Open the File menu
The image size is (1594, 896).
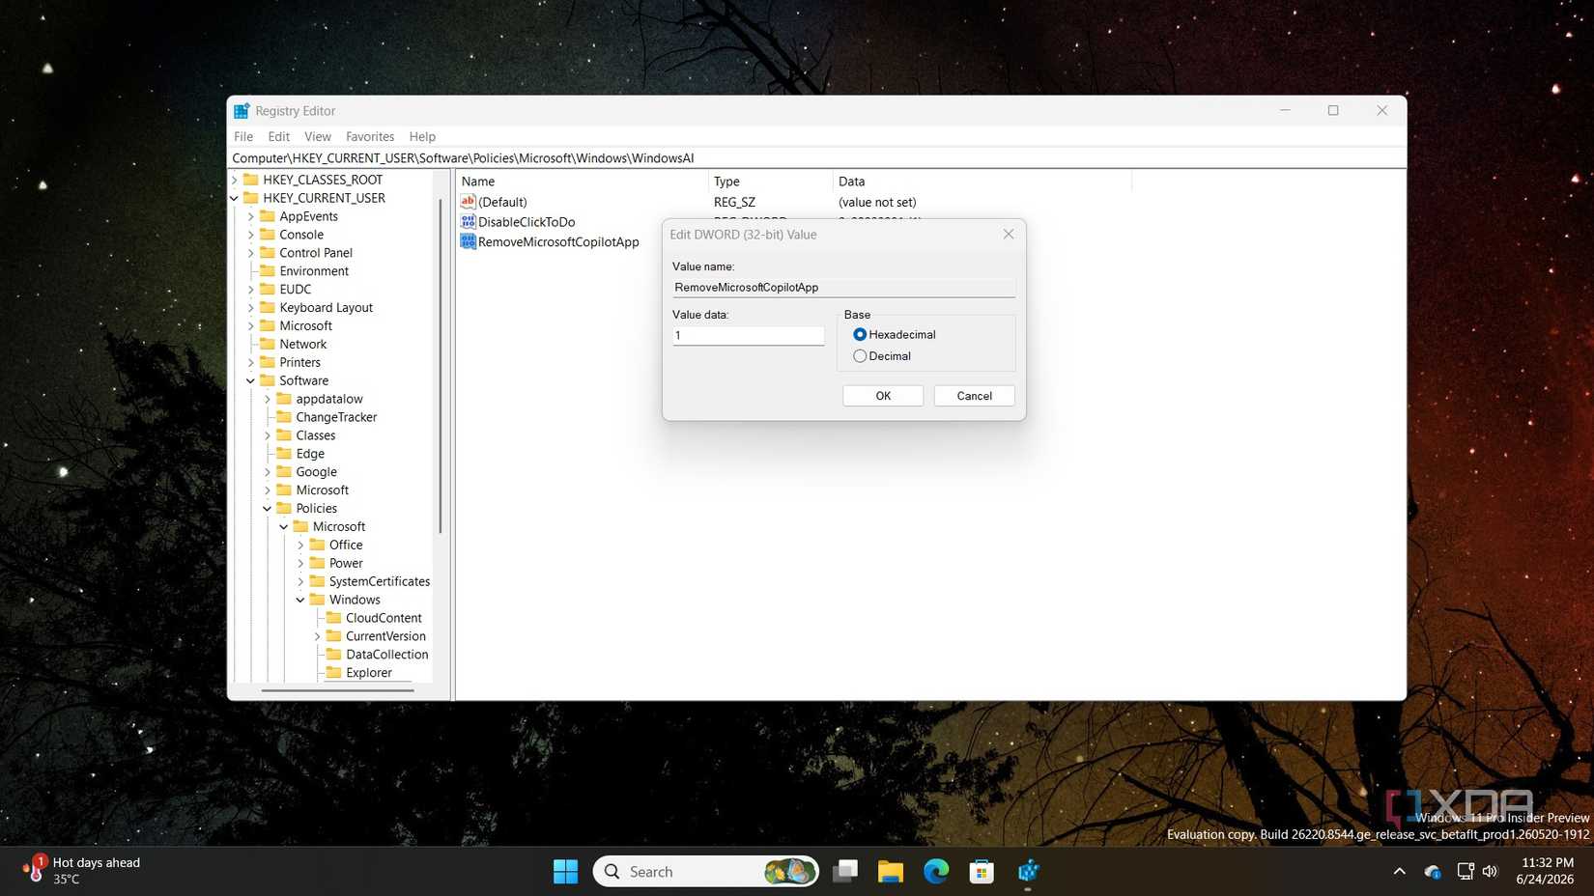[x=243, y=137]
